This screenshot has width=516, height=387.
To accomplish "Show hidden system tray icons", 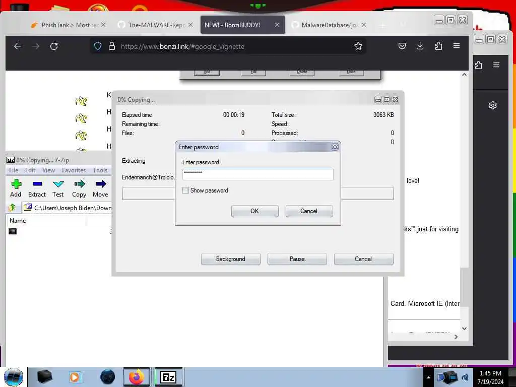I will click(x=428, y=377).
